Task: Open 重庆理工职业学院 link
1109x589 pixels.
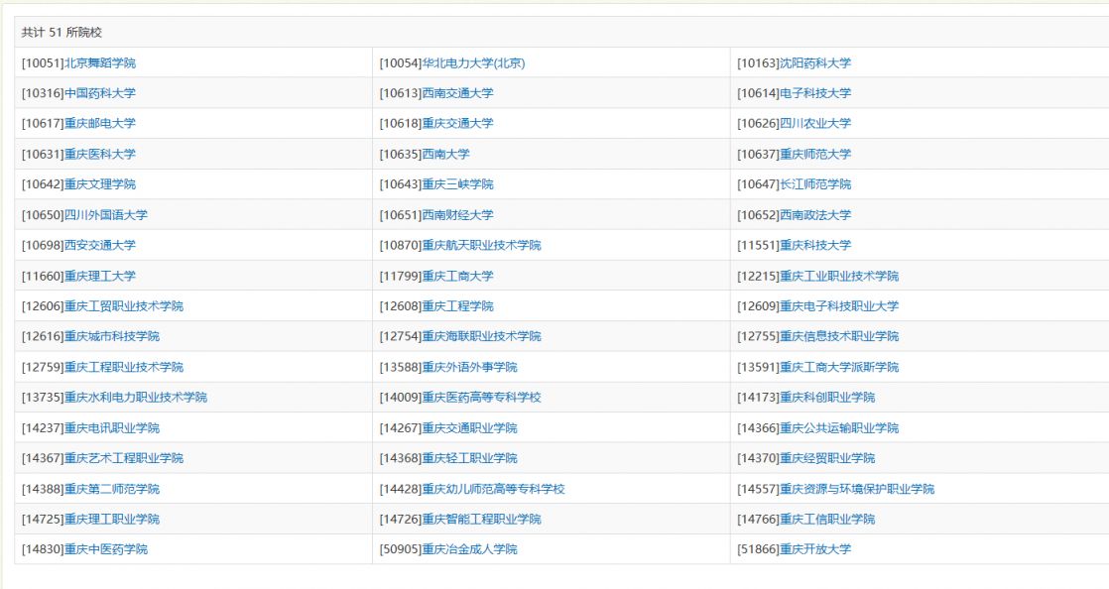Action: 112,519
